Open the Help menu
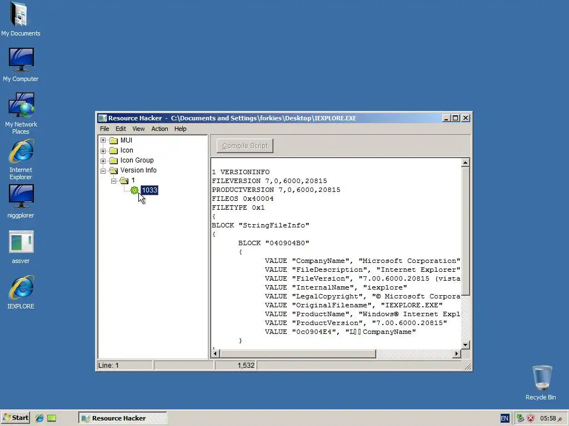The image size is (569, 426). 181,129
